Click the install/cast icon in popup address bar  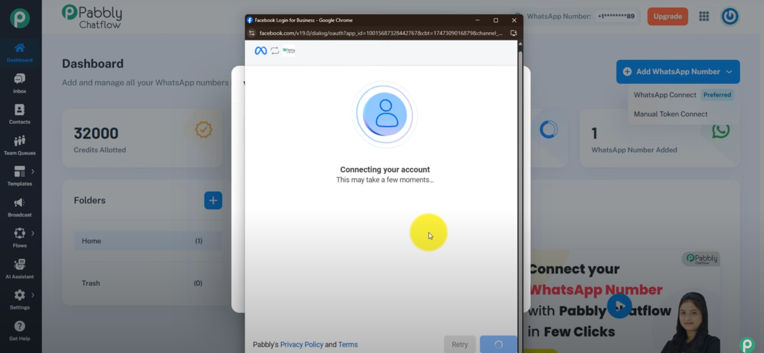pyautogui.click(x=514, y=33)
